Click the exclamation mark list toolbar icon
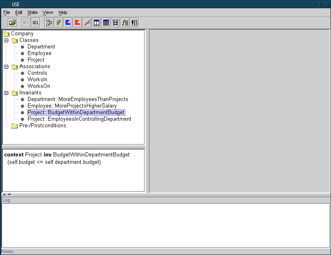 135,23
